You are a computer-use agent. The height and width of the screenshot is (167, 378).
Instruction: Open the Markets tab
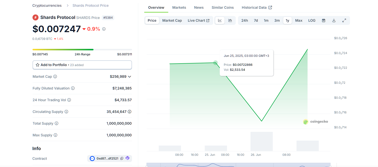[x=179, y=7]
